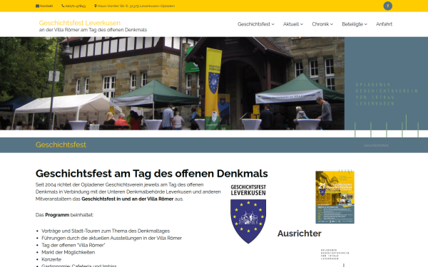Click the bold text 'Geschichtsfest in und an der Villa Römer'
Image resolution: width=428 pixels, height=267 pixels.
point(128,199)
